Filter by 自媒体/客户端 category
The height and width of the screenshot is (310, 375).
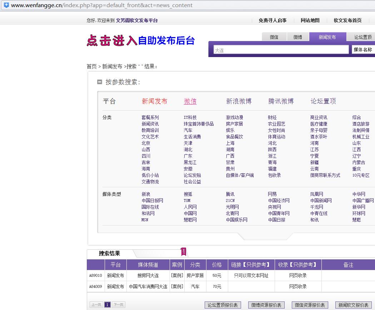pyautogui.click(x=240, y=175)
